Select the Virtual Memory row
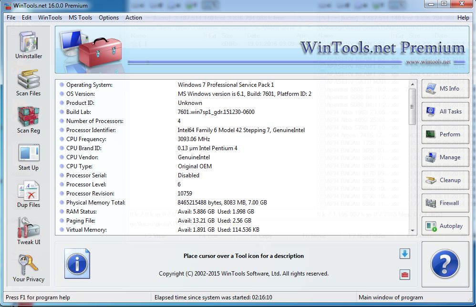 click(232, 230)
